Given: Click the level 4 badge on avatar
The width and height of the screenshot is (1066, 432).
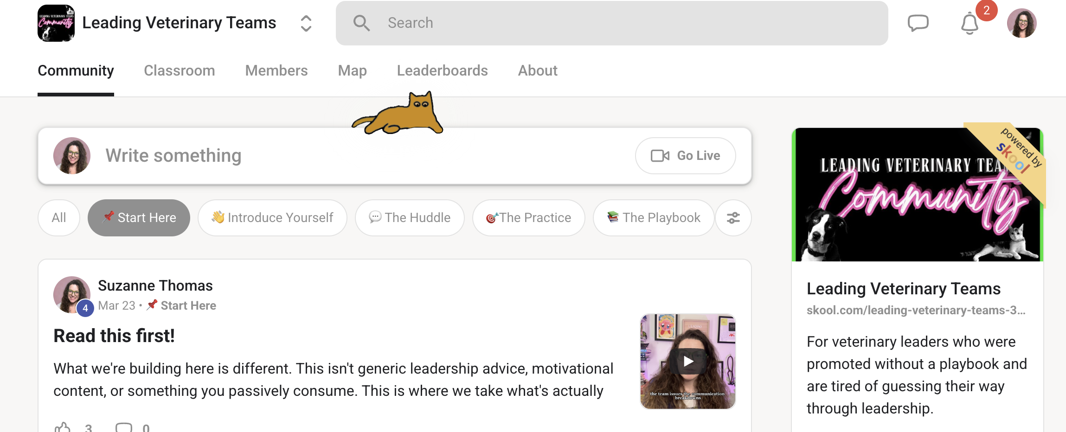Looking at the screenshot, I should pos(85,308).
